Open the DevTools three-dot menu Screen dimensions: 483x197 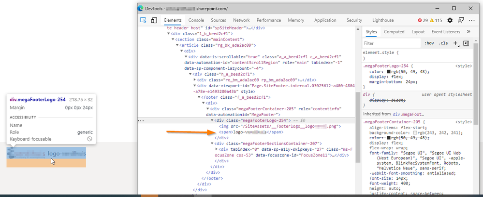tap(471, 20)
